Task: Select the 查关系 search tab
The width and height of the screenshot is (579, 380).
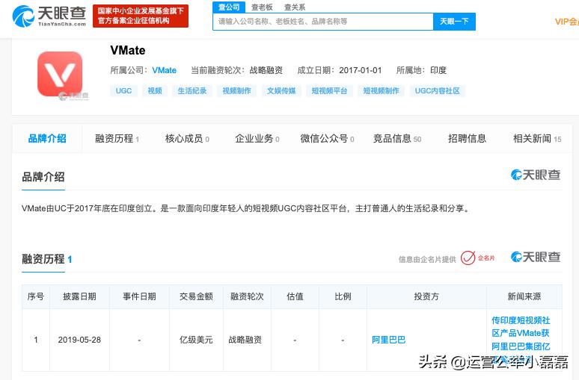Action: [295, 7]
